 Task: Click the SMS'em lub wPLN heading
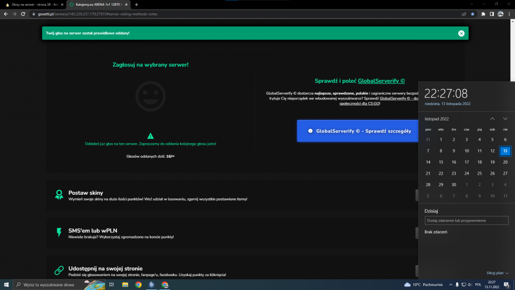93,231
